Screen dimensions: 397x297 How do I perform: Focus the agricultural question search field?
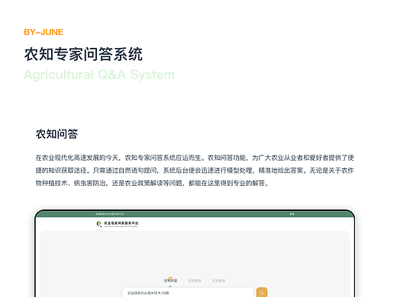click(188, 292)
